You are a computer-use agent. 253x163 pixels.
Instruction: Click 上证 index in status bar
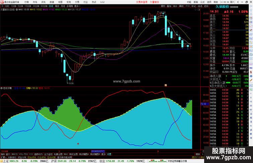pyautogui.click(x=6, y=161)
